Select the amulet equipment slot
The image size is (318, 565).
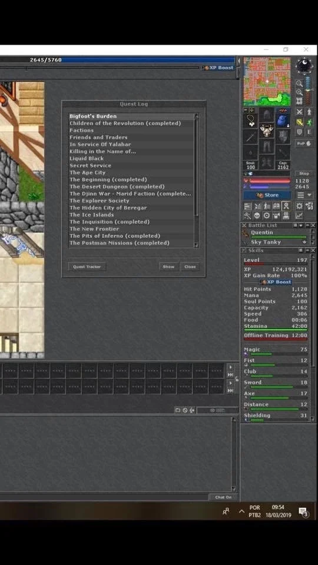tap(251, 121)
